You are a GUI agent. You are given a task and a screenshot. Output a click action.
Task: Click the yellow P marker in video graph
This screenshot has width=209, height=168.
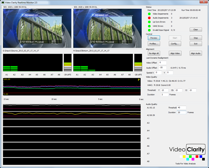pos(139,80)
